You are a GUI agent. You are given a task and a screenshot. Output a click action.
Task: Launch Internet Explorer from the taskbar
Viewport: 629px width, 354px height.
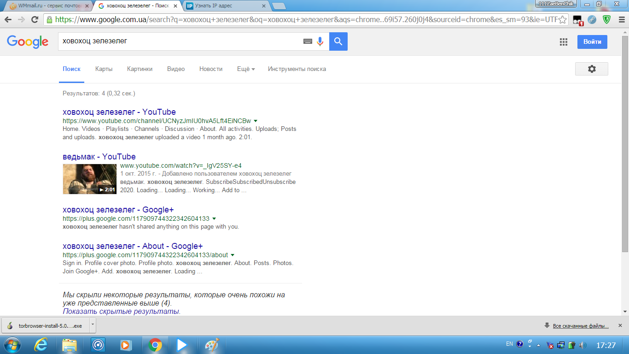click(41, 345)
